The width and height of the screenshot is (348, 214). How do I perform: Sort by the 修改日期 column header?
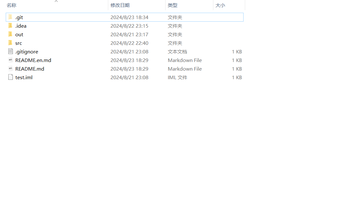pyautogui.click(x=120, y=5)
